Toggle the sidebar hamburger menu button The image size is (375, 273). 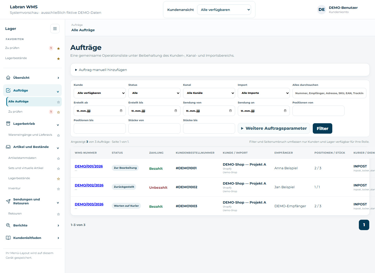coord(55,29)
